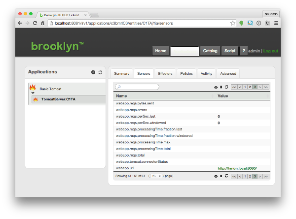Click the browser reload button

click(x=43, y=23)
